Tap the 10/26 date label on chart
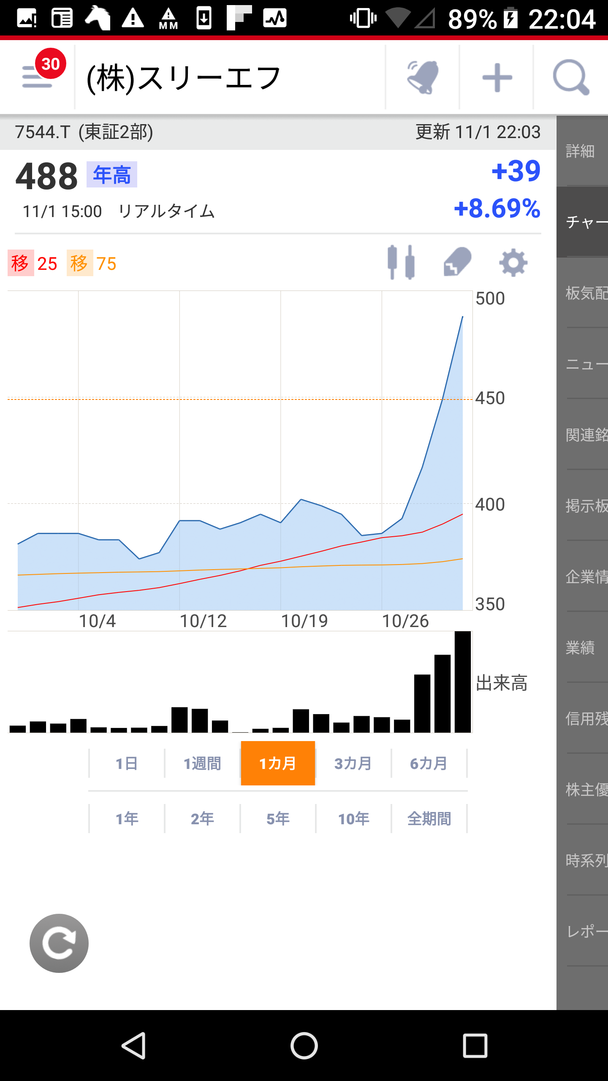The height and width of the screenshot is (1081, 608). coord(405,621)
